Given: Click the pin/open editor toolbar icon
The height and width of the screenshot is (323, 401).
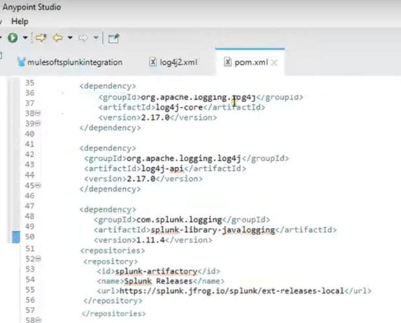Looking at the screenshot, I should tap(114, 38).
